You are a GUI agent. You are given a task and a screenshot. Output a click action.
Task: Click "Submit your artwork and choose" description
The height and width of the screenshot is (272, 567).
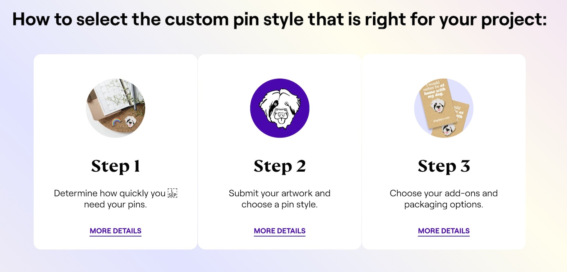click(279, 199)
